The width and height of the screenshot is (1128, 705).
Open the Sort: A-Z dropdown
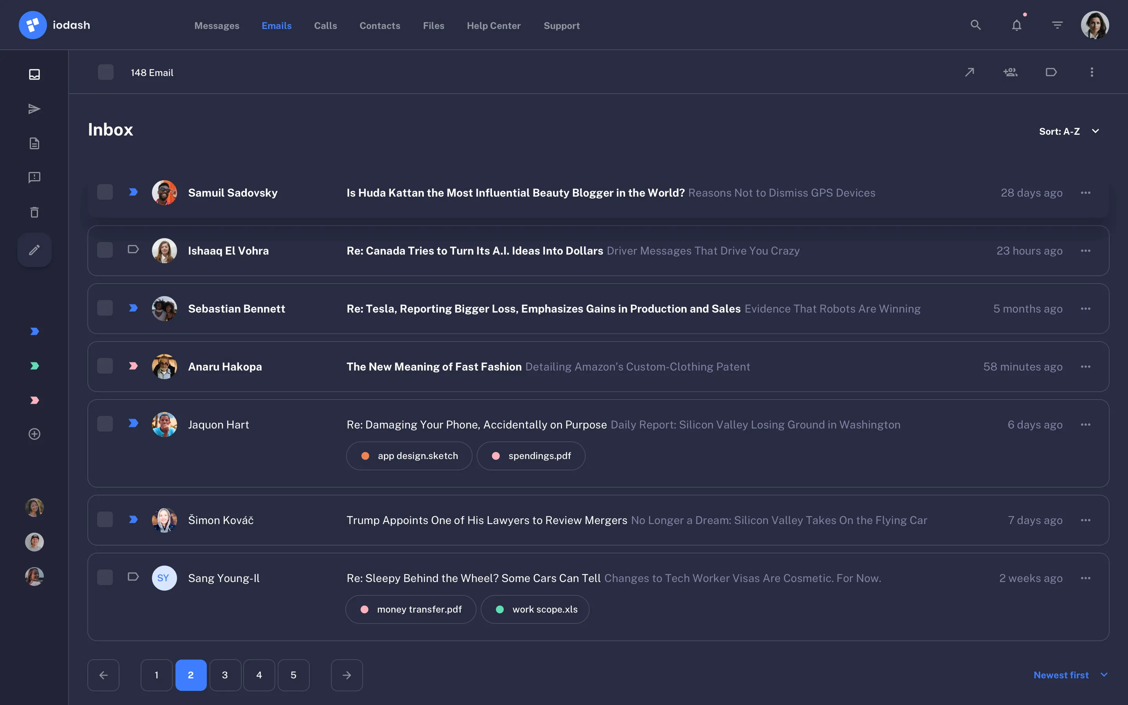pos(1069,131)
